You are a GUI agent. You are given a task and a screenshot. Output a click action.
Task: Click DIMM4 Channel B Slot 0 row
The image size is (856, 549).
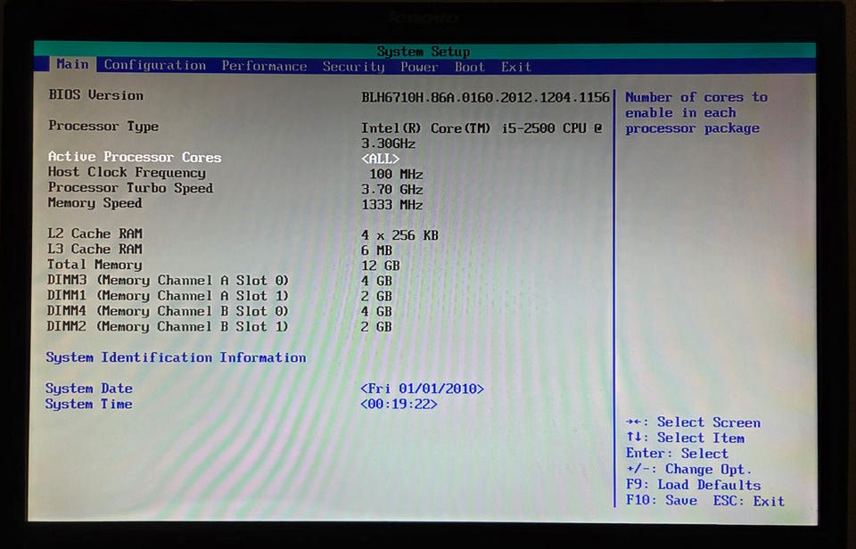(219, 311)
